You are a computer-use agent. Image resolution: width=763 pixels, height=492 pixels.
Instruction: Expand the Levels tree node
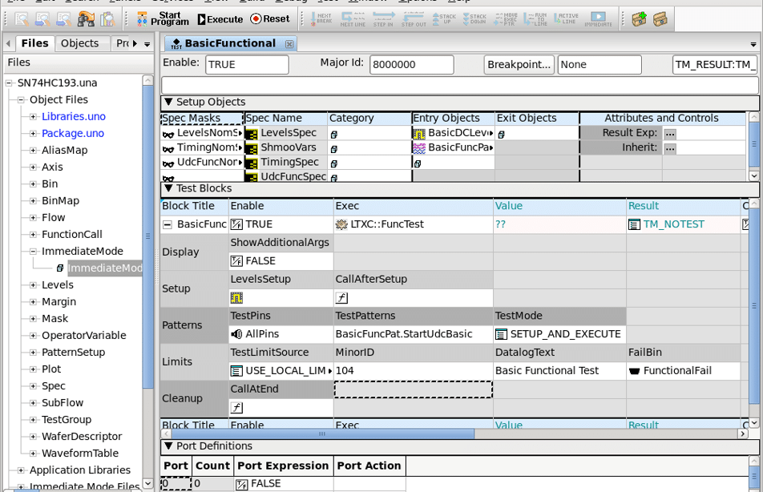(33, 285)
